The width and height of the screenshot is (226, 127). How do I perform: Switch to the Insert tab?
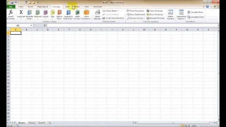[x=30, y=7]
